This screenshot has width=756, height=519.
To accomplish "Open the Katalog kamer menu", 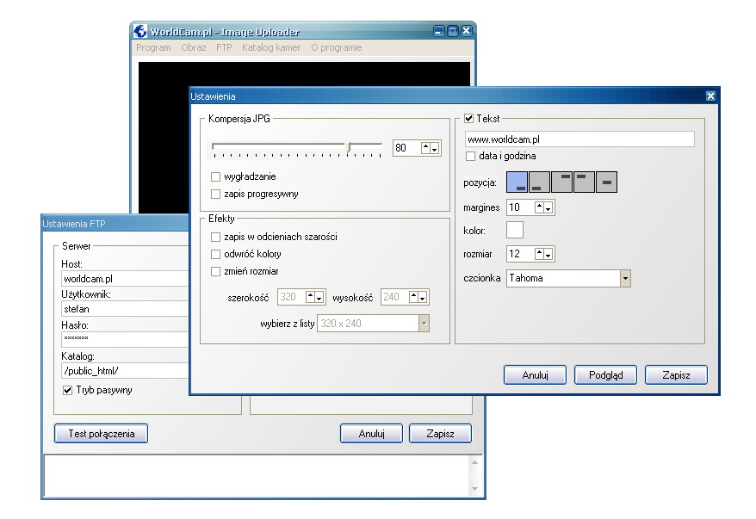I will [271, 48].
